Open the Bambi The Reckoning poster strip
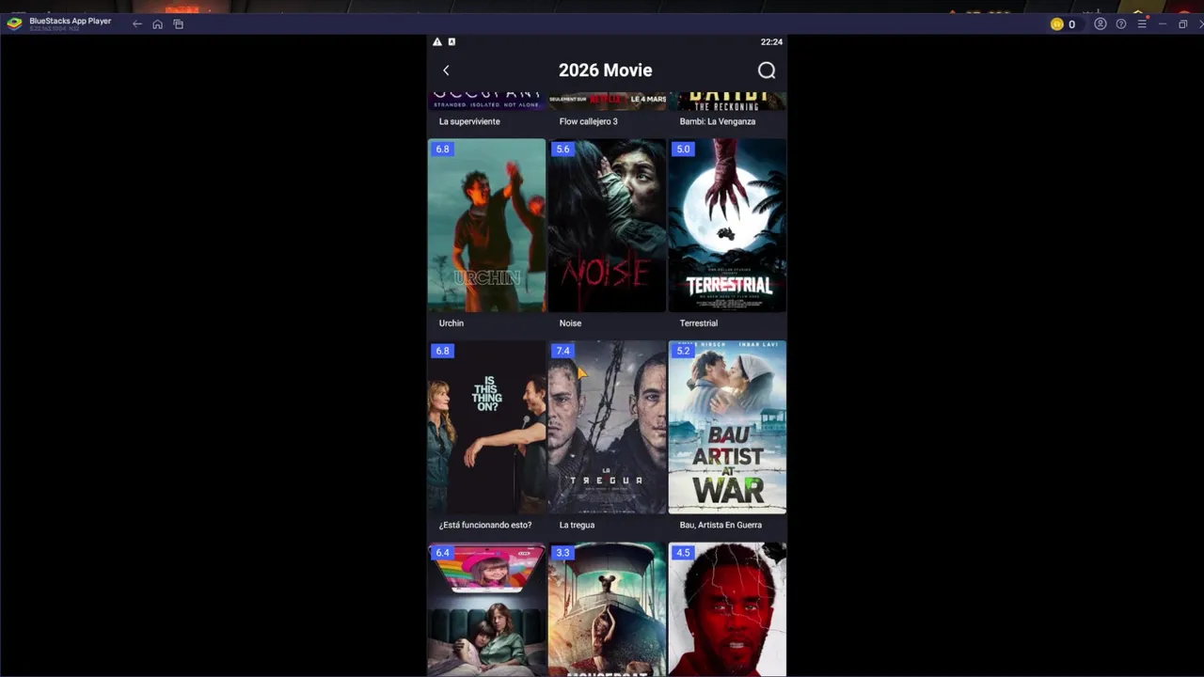The image size is (1204, 677). click(727, 101)
